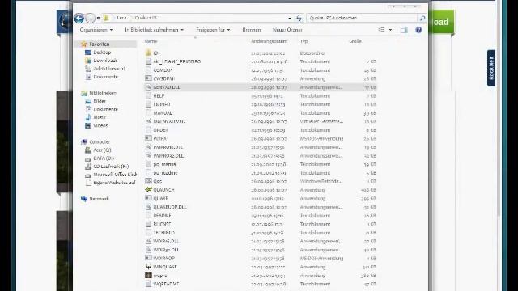Click the folder search input field
Image resolution: width=518 pixels, height=291 pixels.
coord(363,18)
